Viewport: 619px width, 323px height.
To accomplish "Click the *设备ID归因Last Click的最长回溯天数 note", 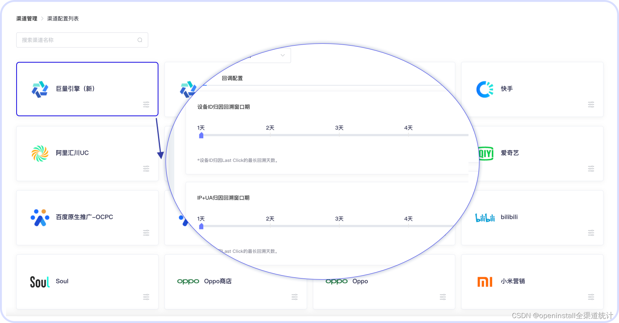I will (x=238, y=160).
